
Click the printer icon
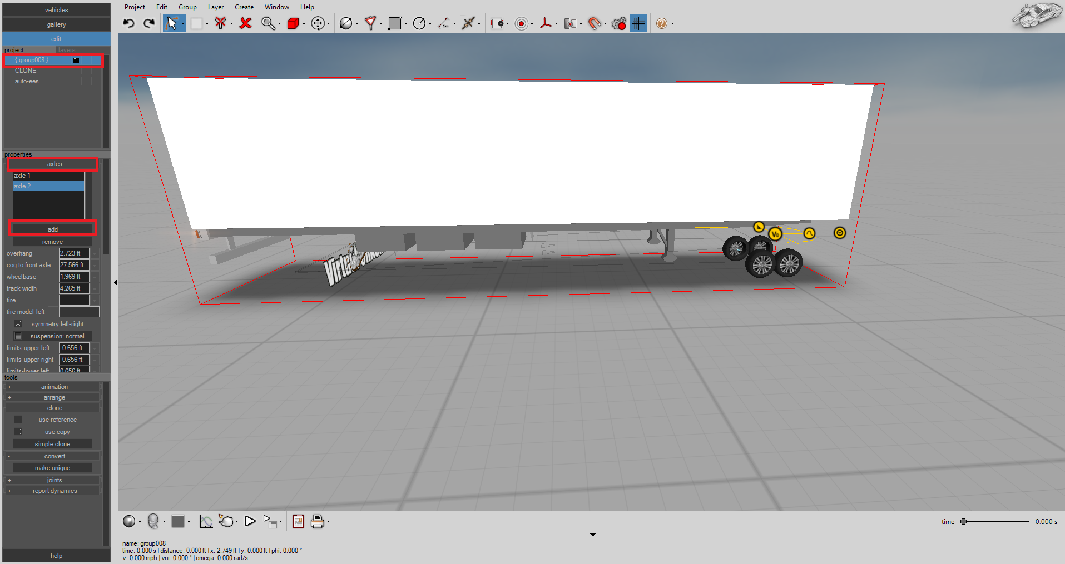pyautogui.click(x=317, y=521)
